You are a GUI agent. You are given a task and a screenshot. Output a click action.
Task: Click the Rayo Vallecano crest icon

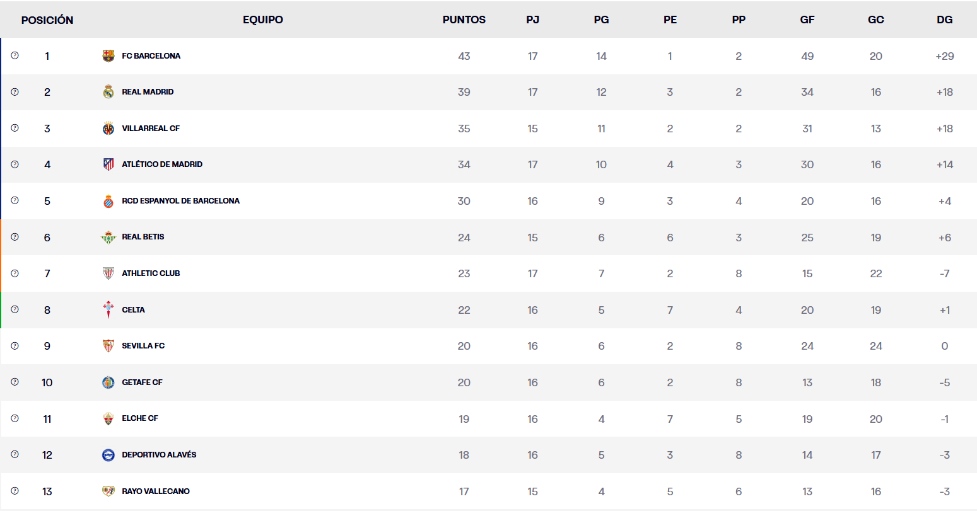[108, 491]
